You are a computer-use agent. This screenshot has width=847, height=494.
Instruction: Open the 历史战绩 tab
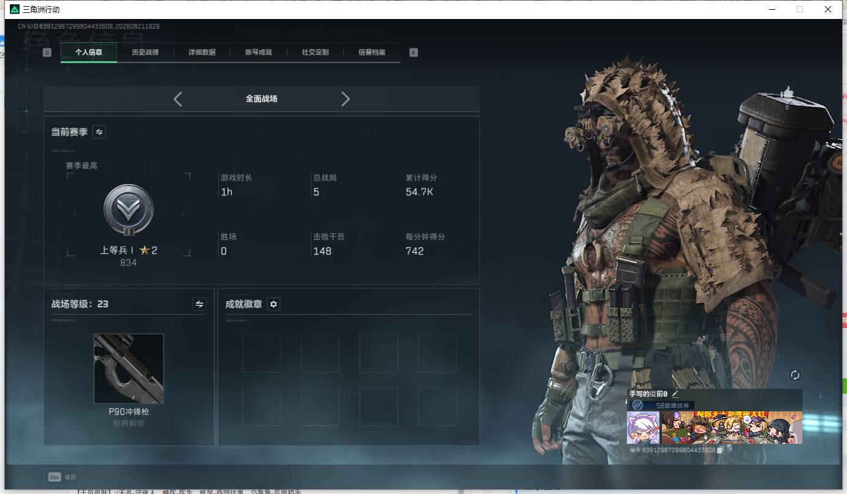coord(145,52)
